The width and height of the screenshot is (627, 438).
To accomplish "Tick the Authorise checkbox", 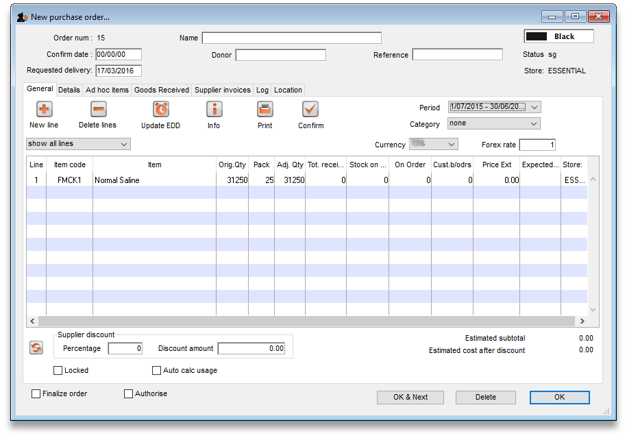I will click(128, 394).
